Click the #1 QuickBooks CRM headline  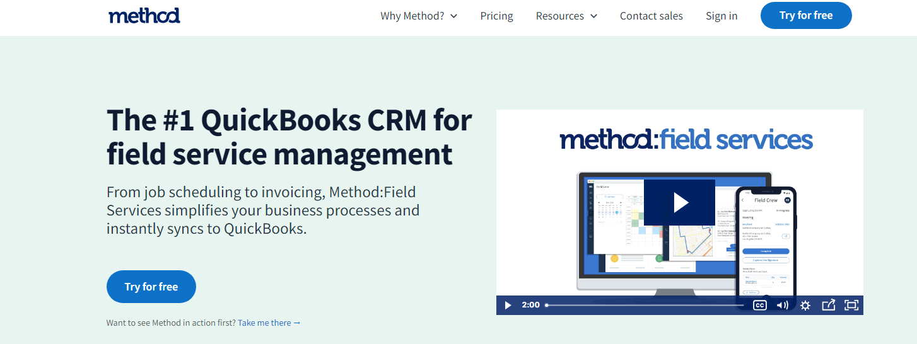coord(289,137)
